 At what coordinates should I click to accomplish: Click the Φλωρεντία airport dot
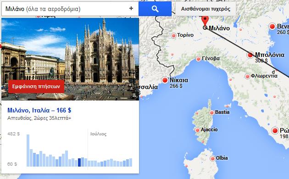pyautogui.click(x=247, y=76)
